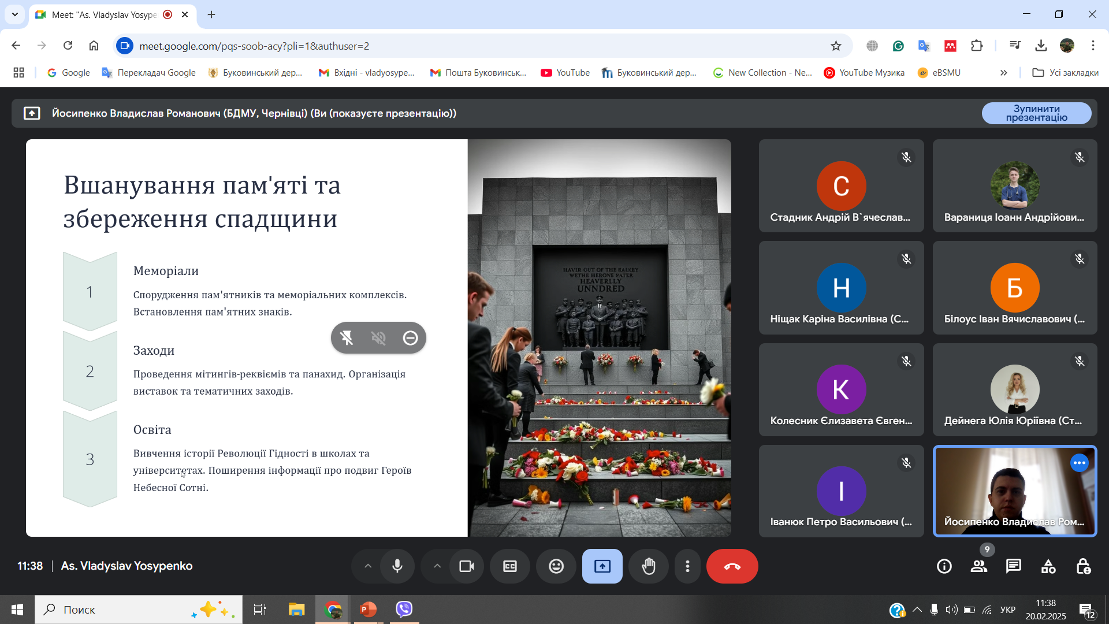Toggle closed captions button

pyautogui.click(x=510, y=566)
